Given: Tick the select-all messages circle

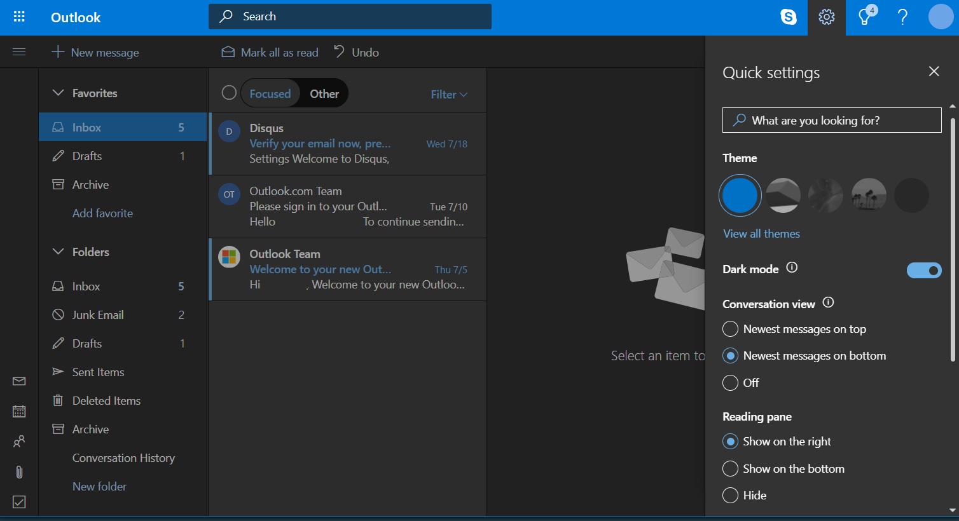Looking at the screenshot, I should click(229, 93).
